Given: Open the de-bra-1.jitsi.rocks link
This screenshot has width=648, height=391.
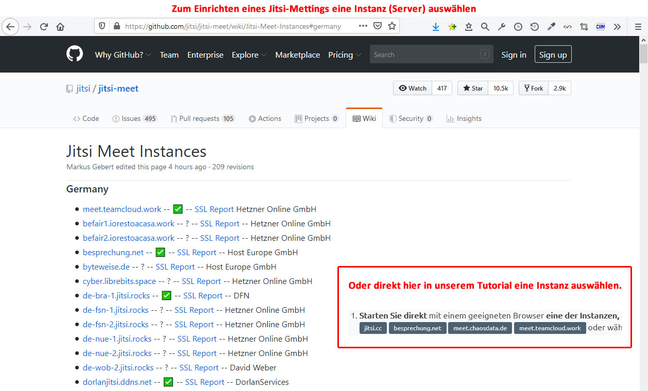Looking at the screenshot, I should tap(116, 296).
